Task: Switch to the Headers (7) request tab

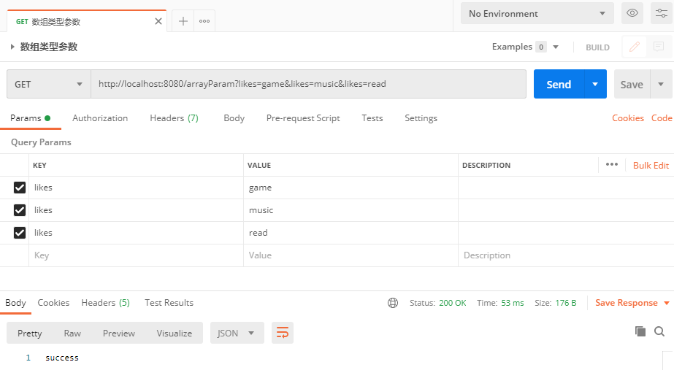Action: [x=174, y=118]
